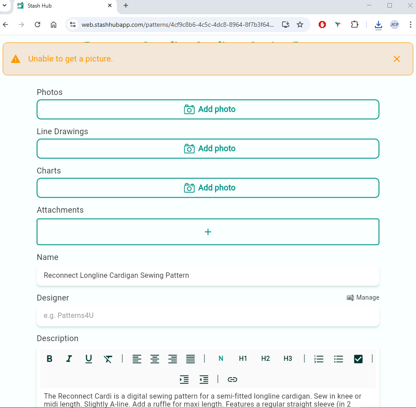Center align the description text
The height and width of the screenshot is (408, 416).
point(155,359)
